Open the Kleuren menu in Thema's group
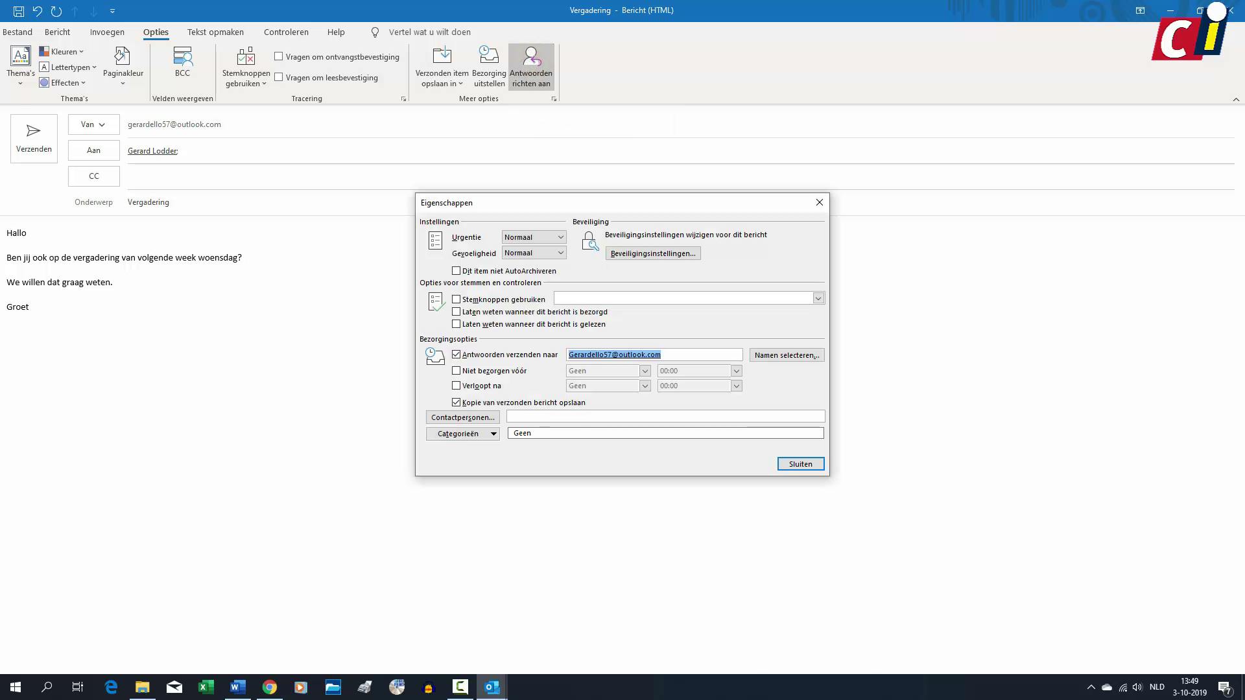The height and width of the screenshot is (700, 1245). 62,51
